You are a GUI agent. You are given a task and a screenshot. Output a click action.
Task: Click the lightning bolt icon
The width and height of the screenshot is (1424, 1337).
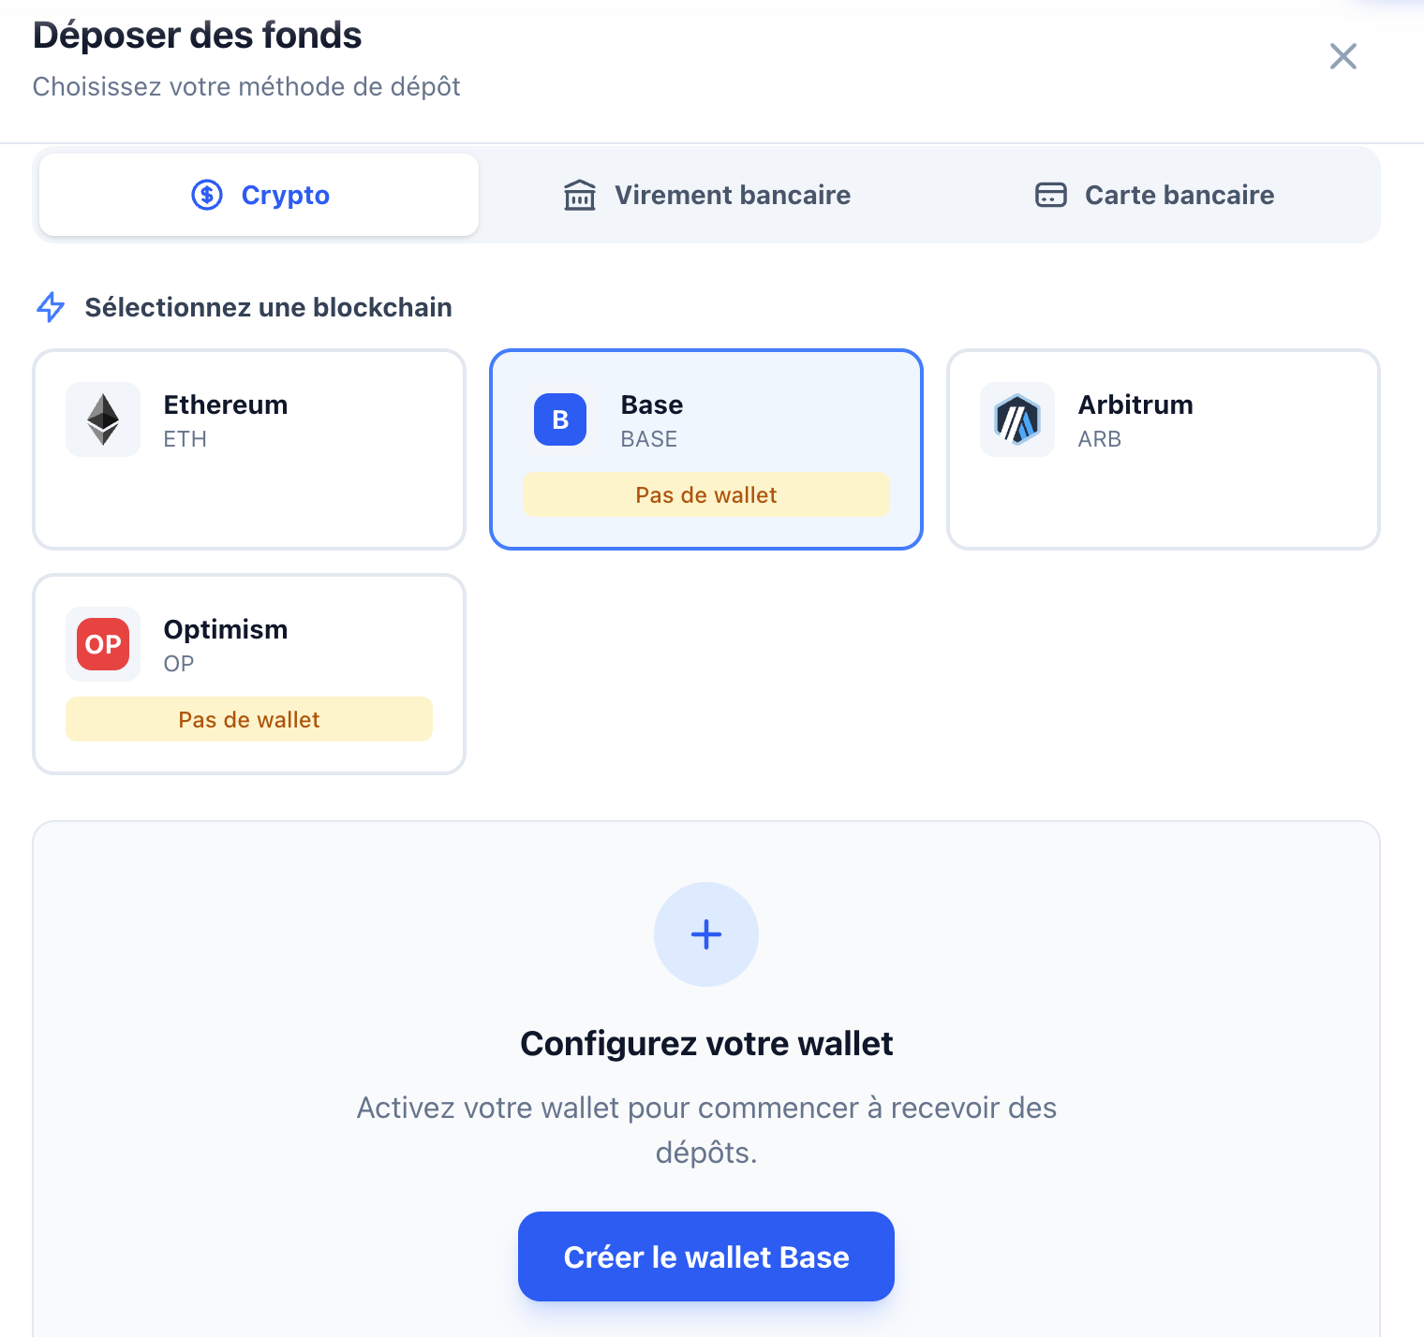(51, 307)
